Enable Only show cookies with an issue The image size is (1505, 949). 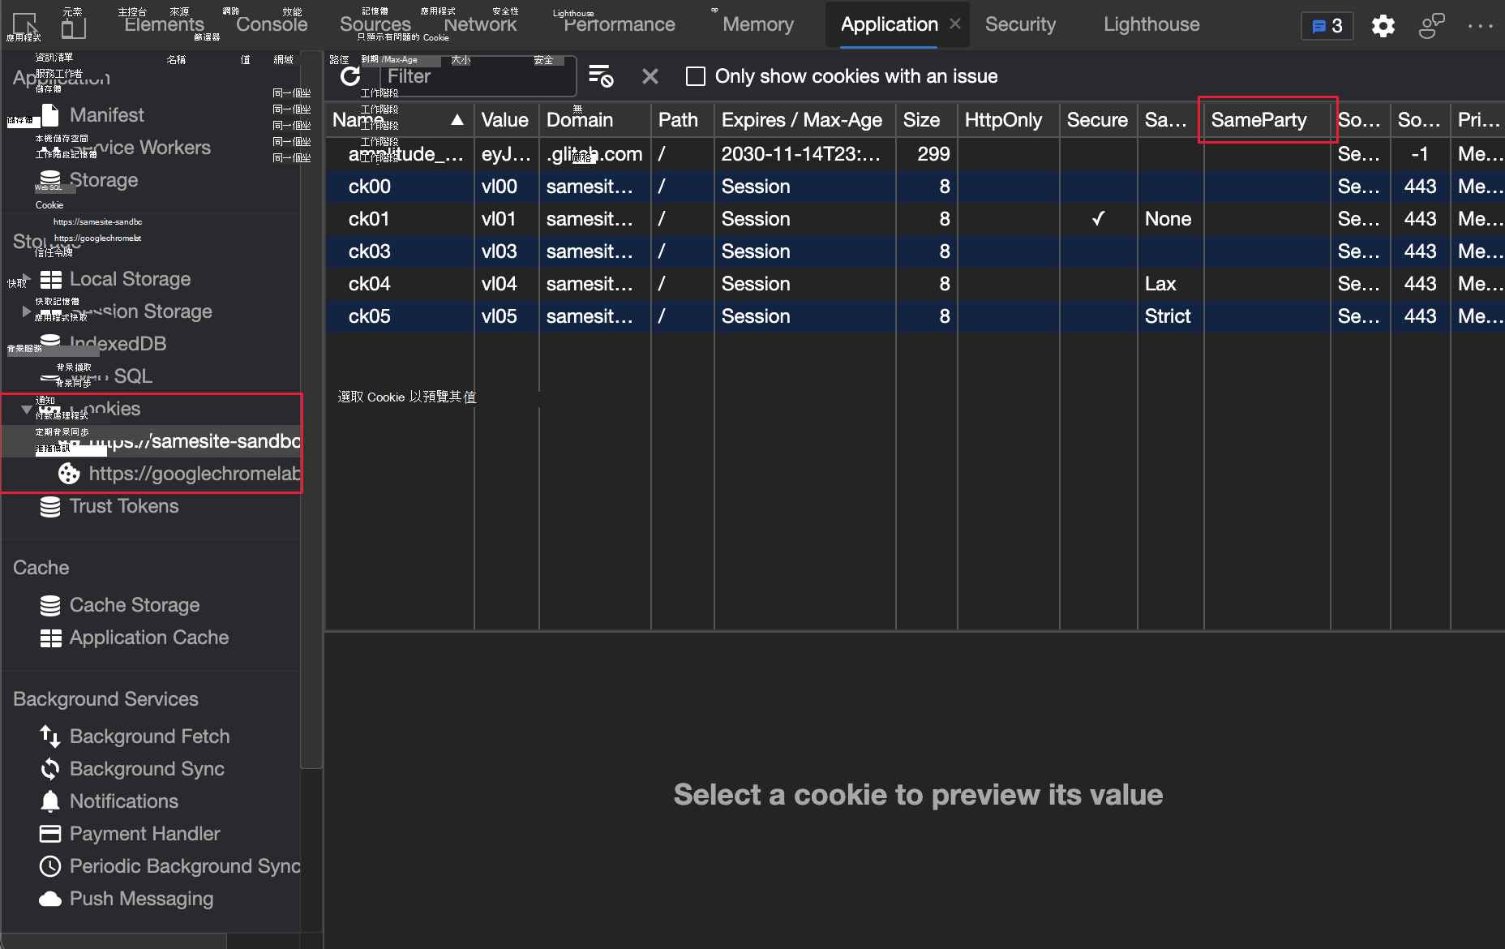click(696, 76)
